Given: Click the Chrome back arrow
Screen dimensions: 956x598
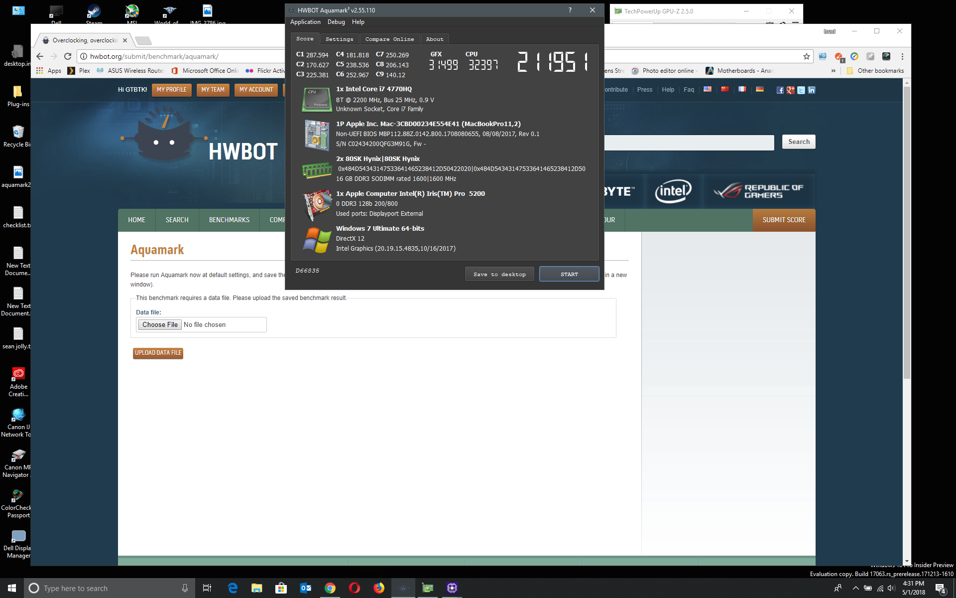Looking at the screenshot, I should pyautogui.click(x=40, y=56).
